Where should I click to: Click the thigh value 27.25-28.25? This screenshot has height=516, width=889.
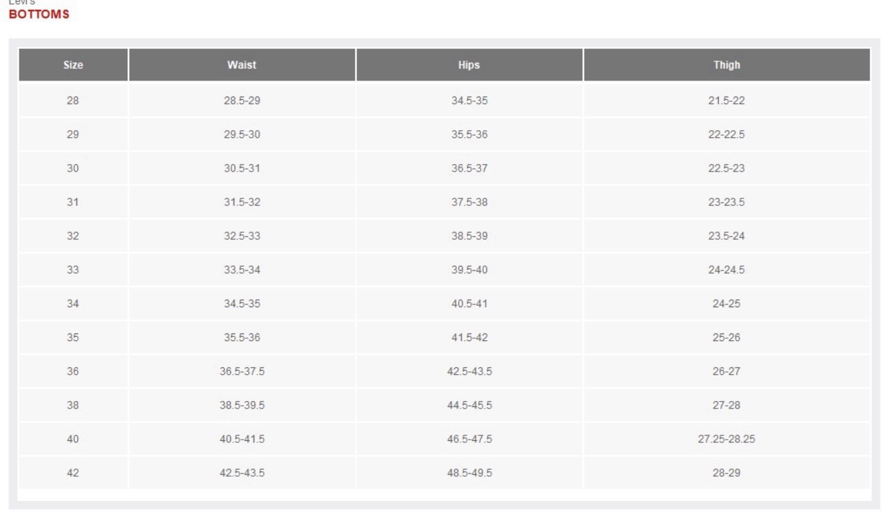click(x=726, y=439)
